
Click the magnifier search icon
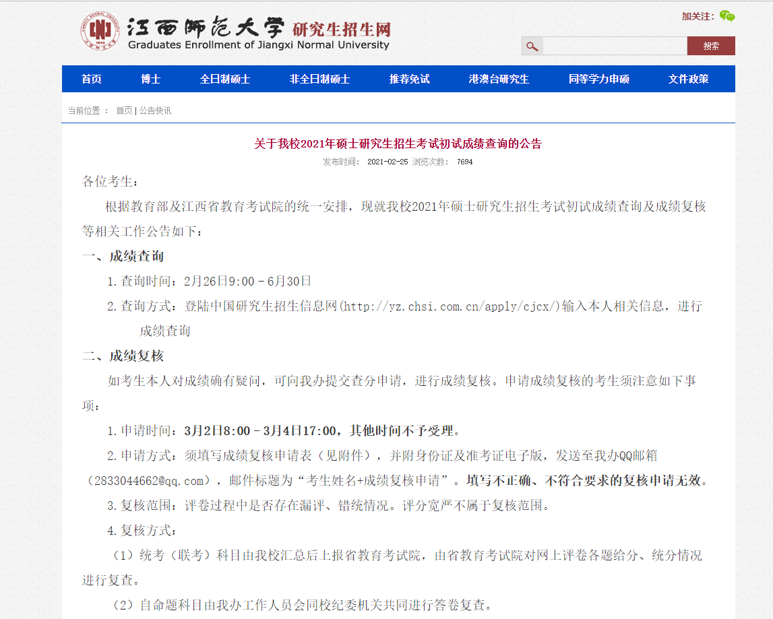point(532,46)
